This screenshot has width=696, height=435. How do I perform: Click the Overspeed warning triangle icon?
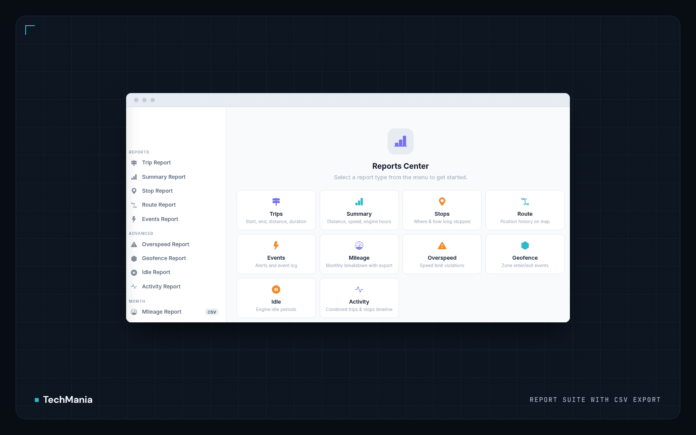pyautogui.click(x=442, y=245)
